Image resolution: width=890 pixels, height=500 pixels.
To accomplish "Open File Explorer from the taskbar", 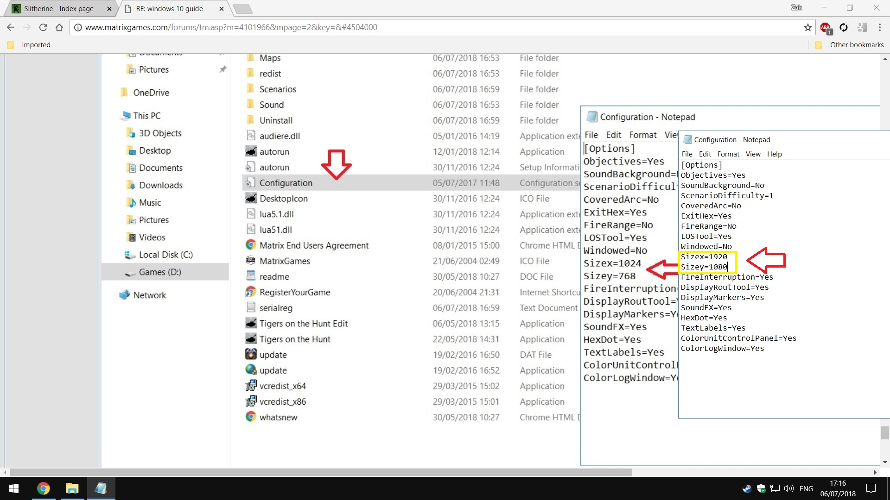I will point(72,488).
